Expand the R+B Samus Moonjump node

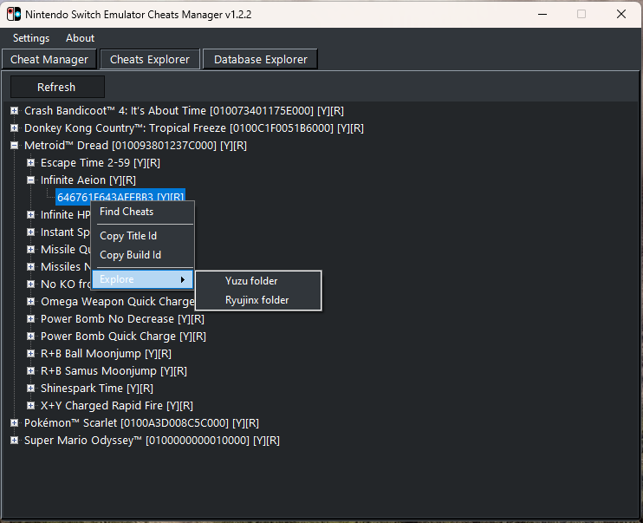(30, 370)
